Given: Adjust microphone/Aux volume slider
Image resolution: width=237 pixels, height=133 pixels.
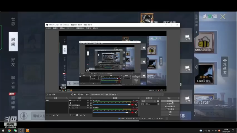Looking at the screenshot, I should pyautogui.click(x=112, y=105).
